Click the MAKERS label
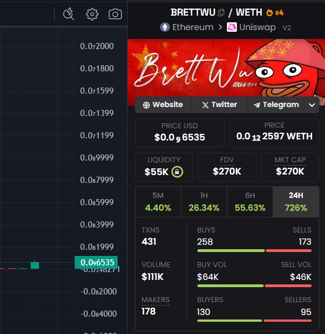 tap(156, 299)
